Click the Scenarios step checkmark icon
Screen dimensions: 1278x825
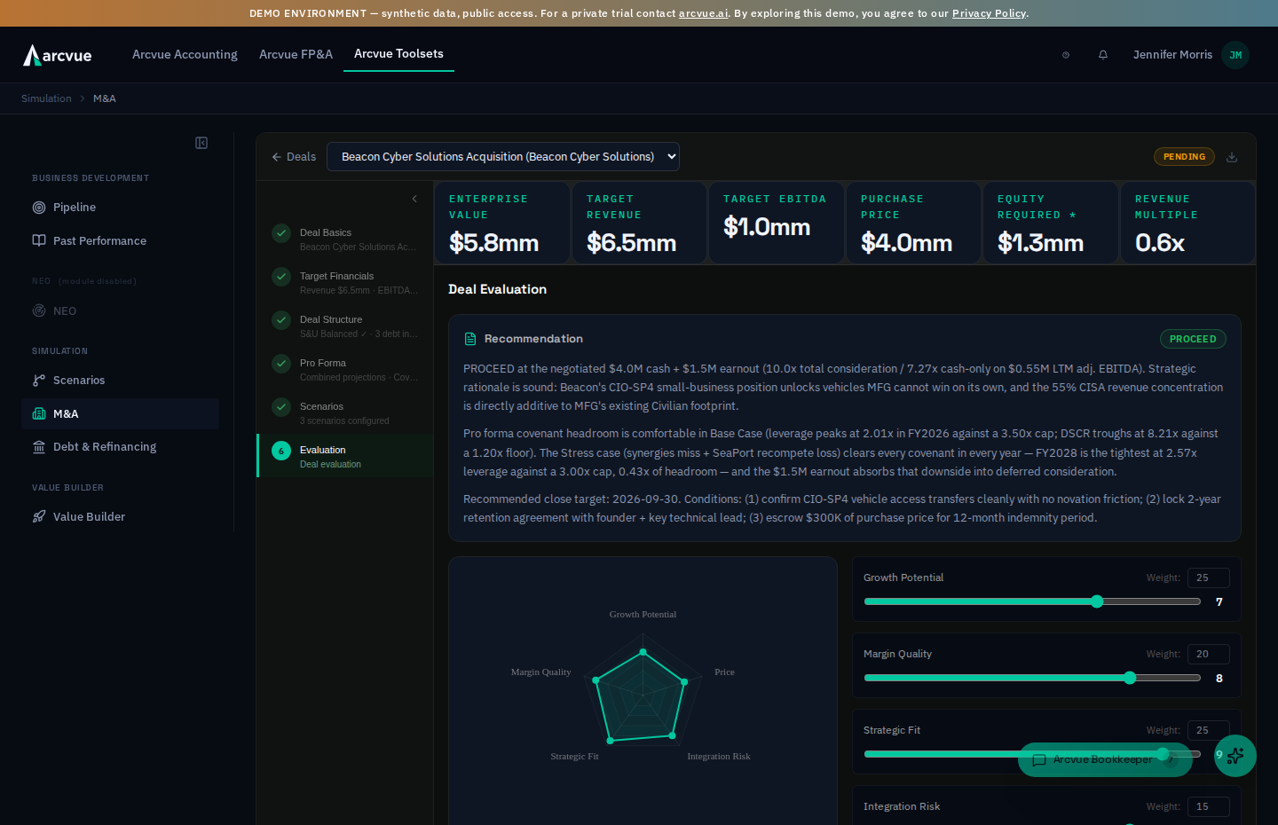point(281,407)
